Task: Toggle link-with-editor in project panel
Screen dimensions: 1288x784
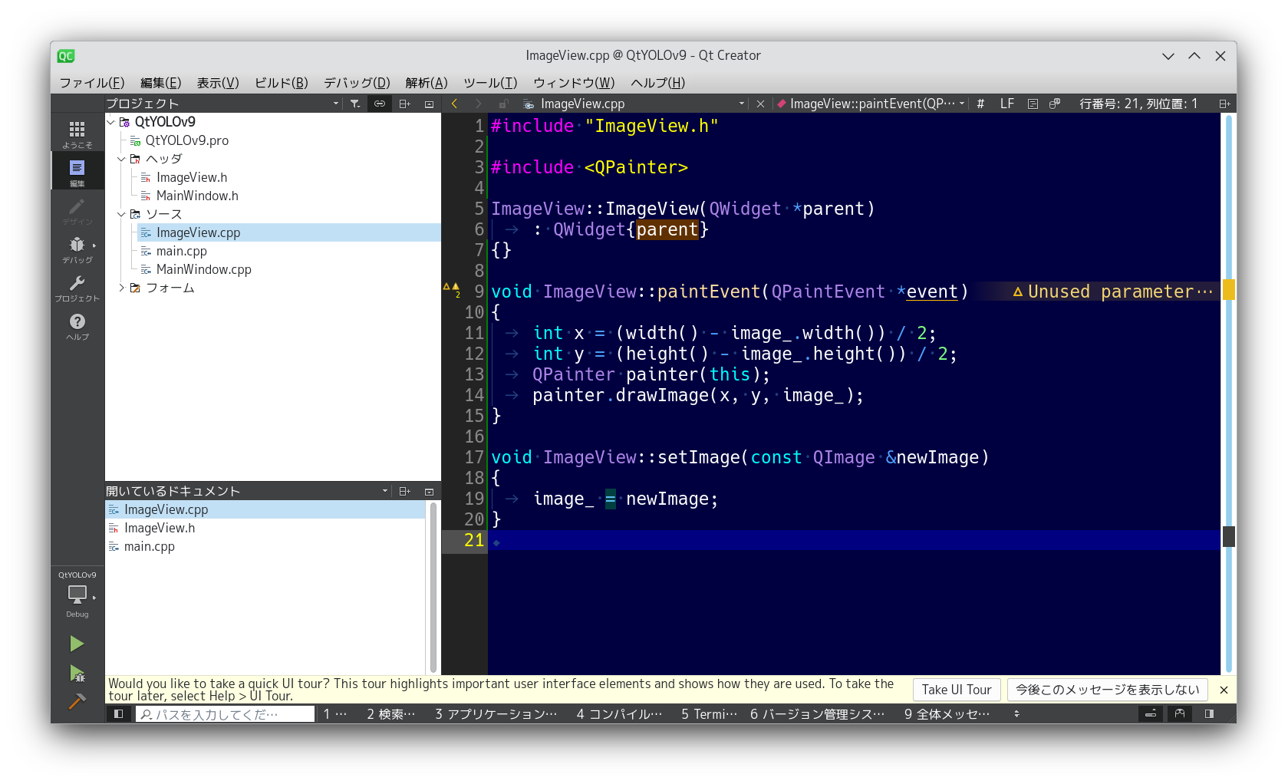Action: point(380,104)
